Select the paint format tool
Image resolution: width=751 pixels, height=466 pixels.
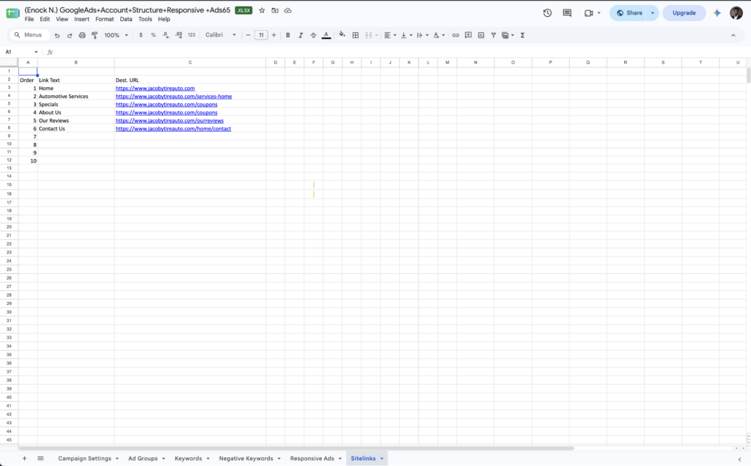pyautogui.click(x=95, y=35)
